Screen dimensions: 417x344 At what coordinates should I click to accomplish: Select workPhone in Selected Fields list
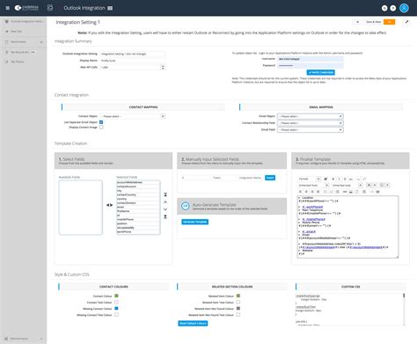tap(138, 231)
